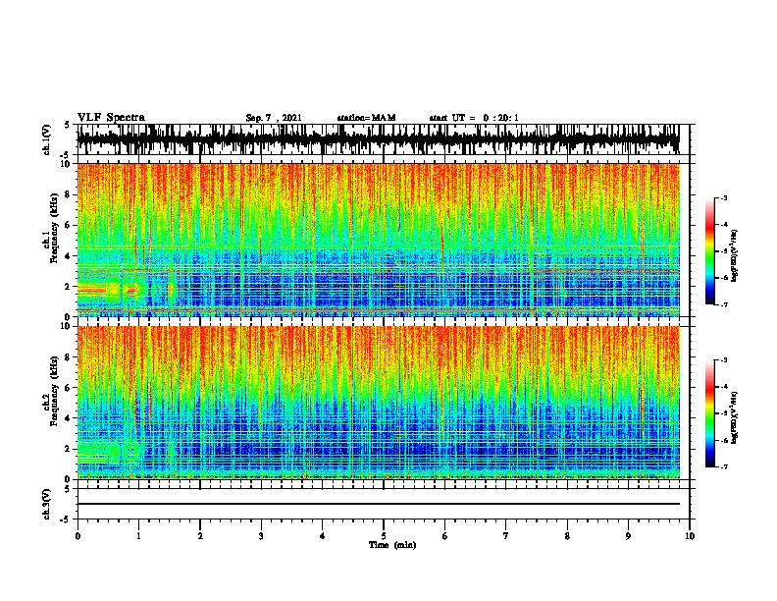777x601 pixels.
Task: Select the "start UT = 0:20:1" text
Action: (474, 118)
